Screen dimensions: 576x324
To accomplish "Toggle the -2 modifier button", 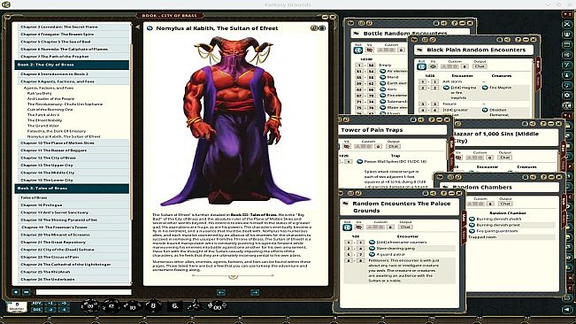I will click(50, 309).
